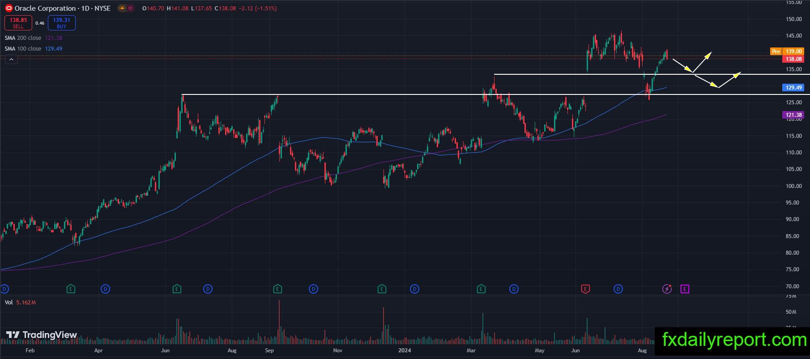
Task: Click the open value O140.70
Action: point(153,8)
